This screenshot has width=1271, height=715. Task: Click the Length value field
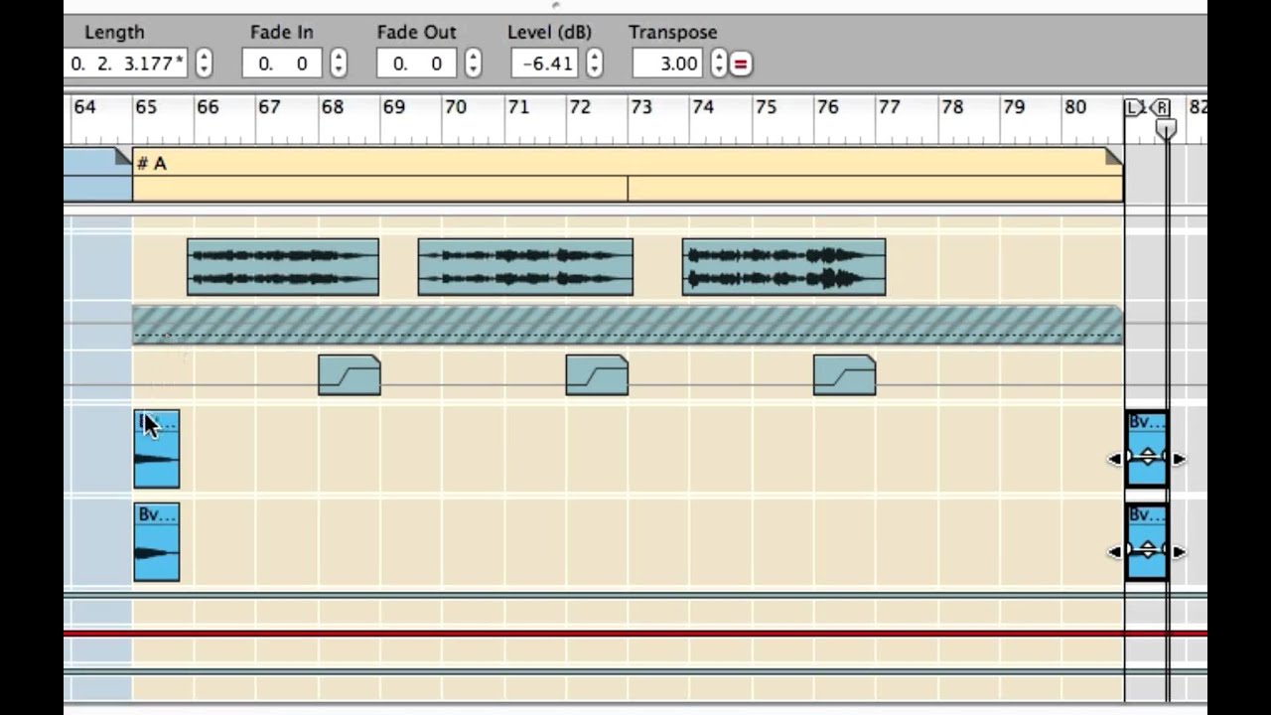(x=127, y=64)
